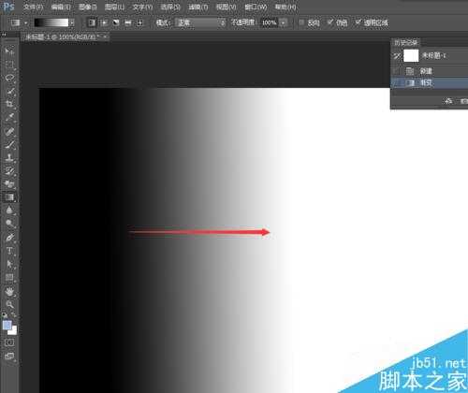Open the Image (图像) menu

pos(88,7)
